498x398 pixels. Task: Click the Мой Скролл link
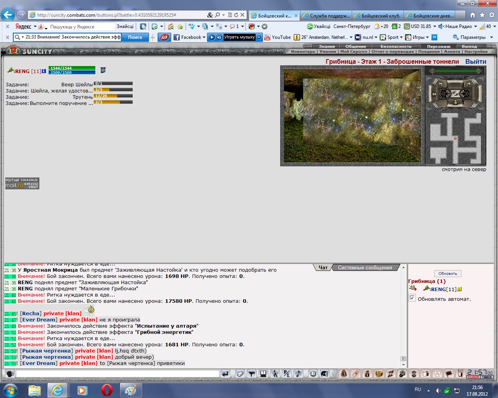[354, 51]
